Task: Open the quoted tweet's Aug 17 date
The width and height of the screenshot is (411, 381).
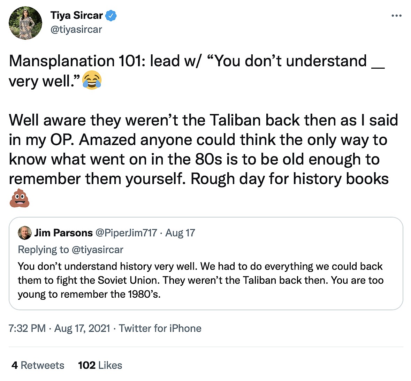Action: (x=180, y=233)
